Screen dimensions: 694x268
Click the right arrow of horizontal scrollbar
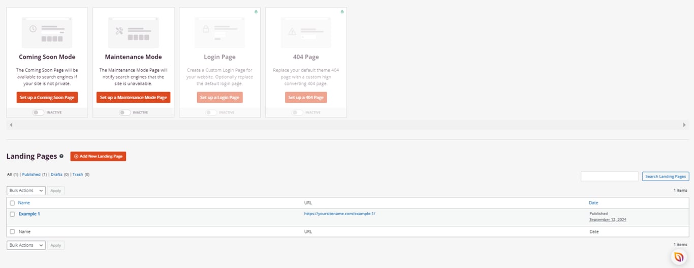[x=684, y=125]
